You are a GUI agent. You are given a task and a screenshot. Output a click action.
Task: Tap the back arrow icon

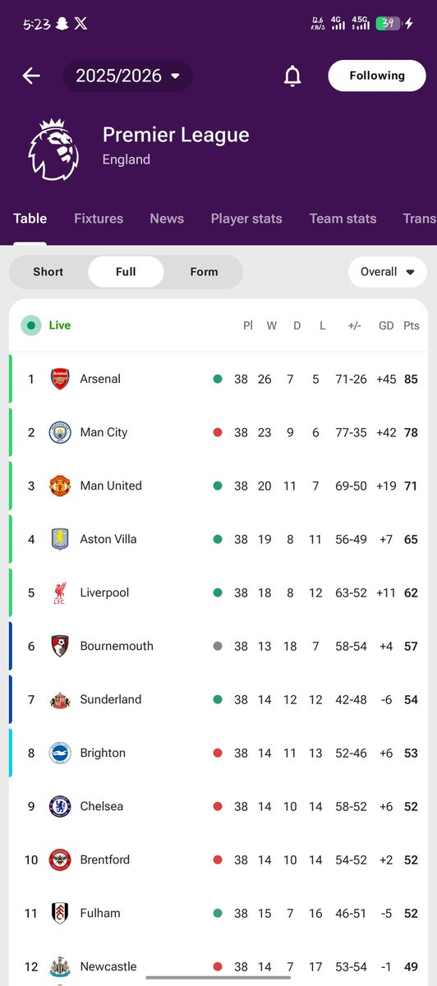31,76
